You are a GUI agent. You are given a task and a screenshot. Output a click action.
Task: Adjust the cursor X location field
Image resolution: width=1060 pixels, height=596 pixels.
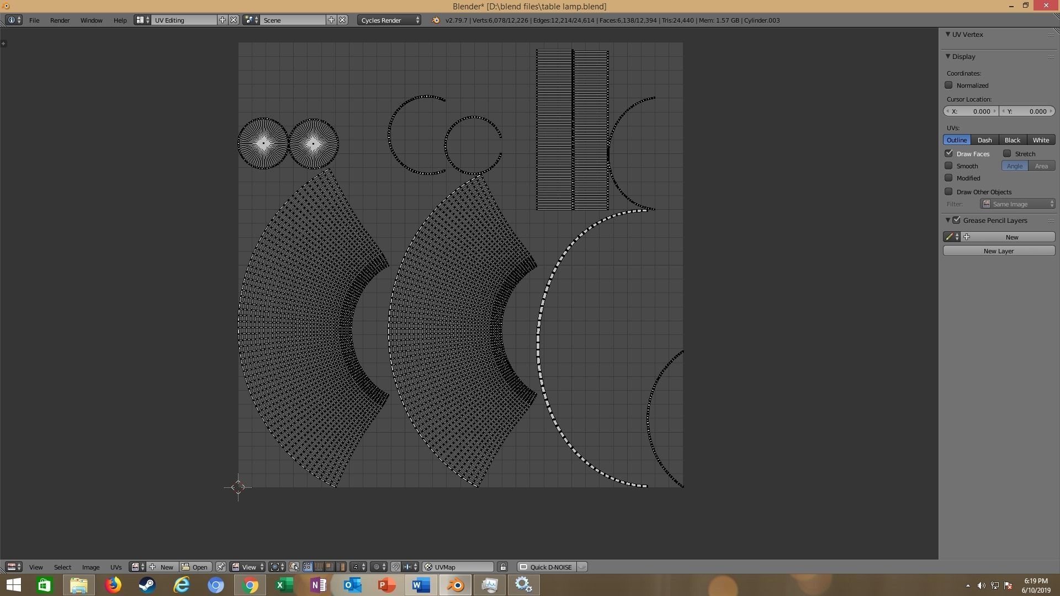[971, 111]
